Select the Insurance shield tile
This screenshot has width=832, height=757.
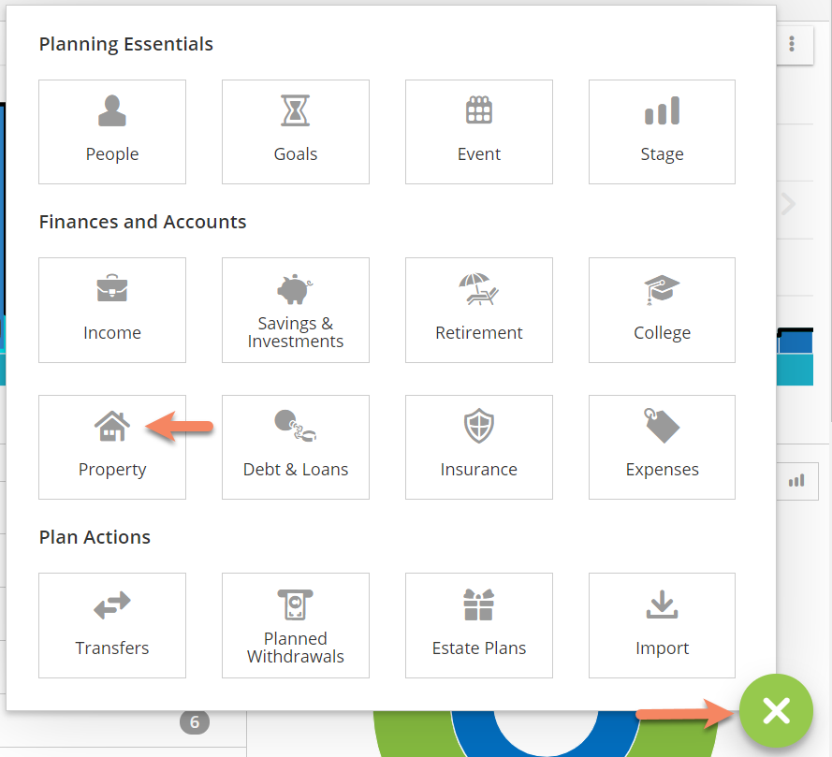479,447
